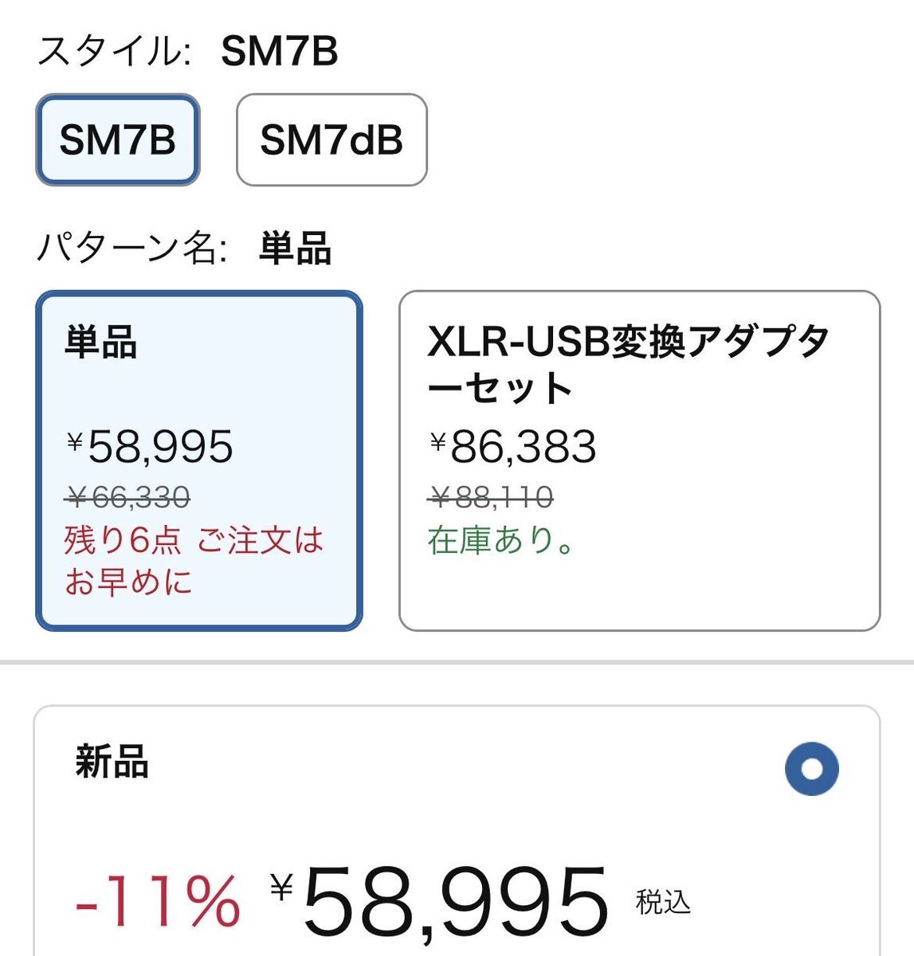Switch style to SM7dB

(x=331, y=140)
